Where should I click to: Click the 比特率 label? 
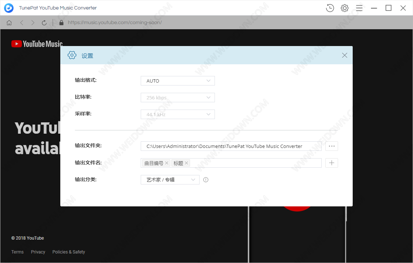83,97
